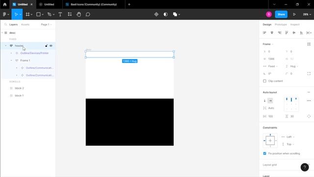Select the Comment tool
The image size is (314, 177).
pos(88,14)
